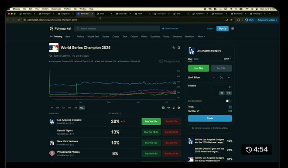The image size is (288, 168).
Task: Select the Yes 28¢ option
Action: (199, 69)
